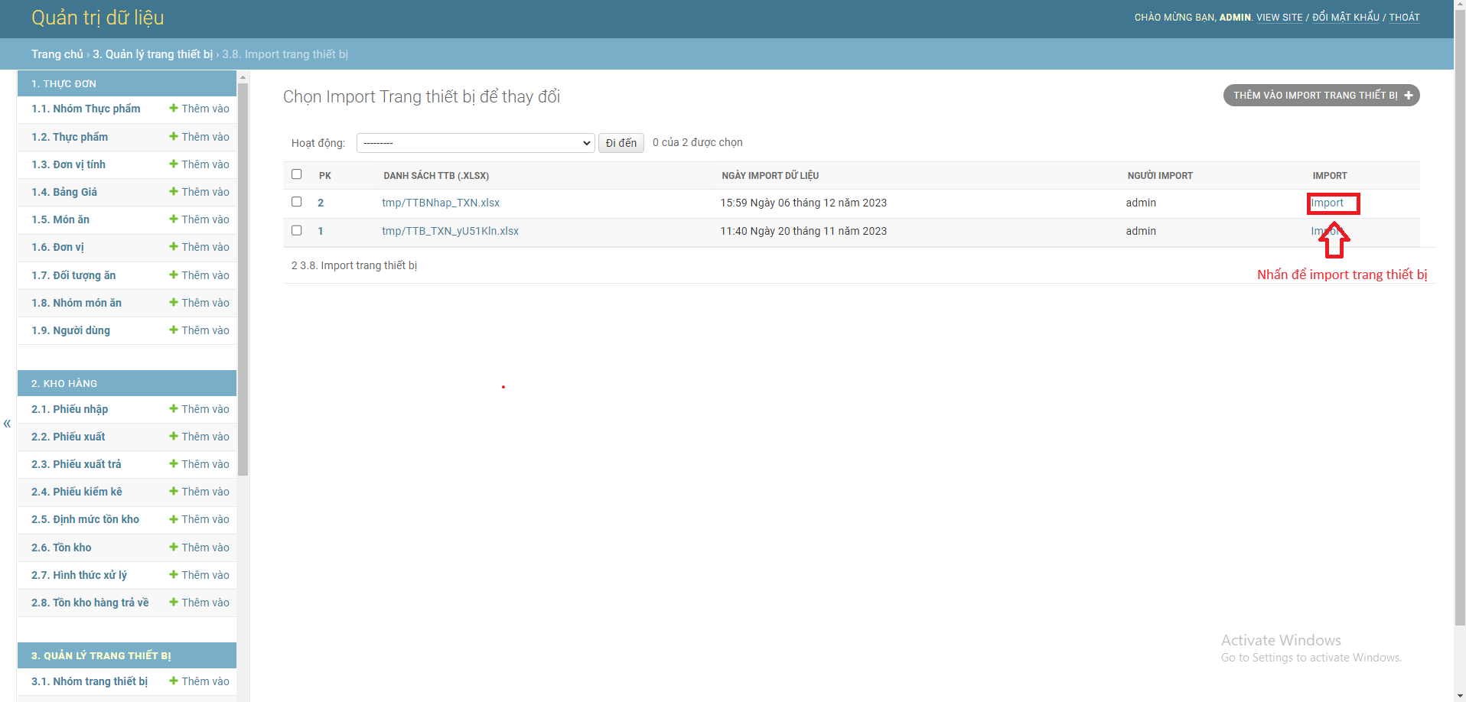Check the checkbox for row PK 2
The image size is (1466, 702).
297,202
